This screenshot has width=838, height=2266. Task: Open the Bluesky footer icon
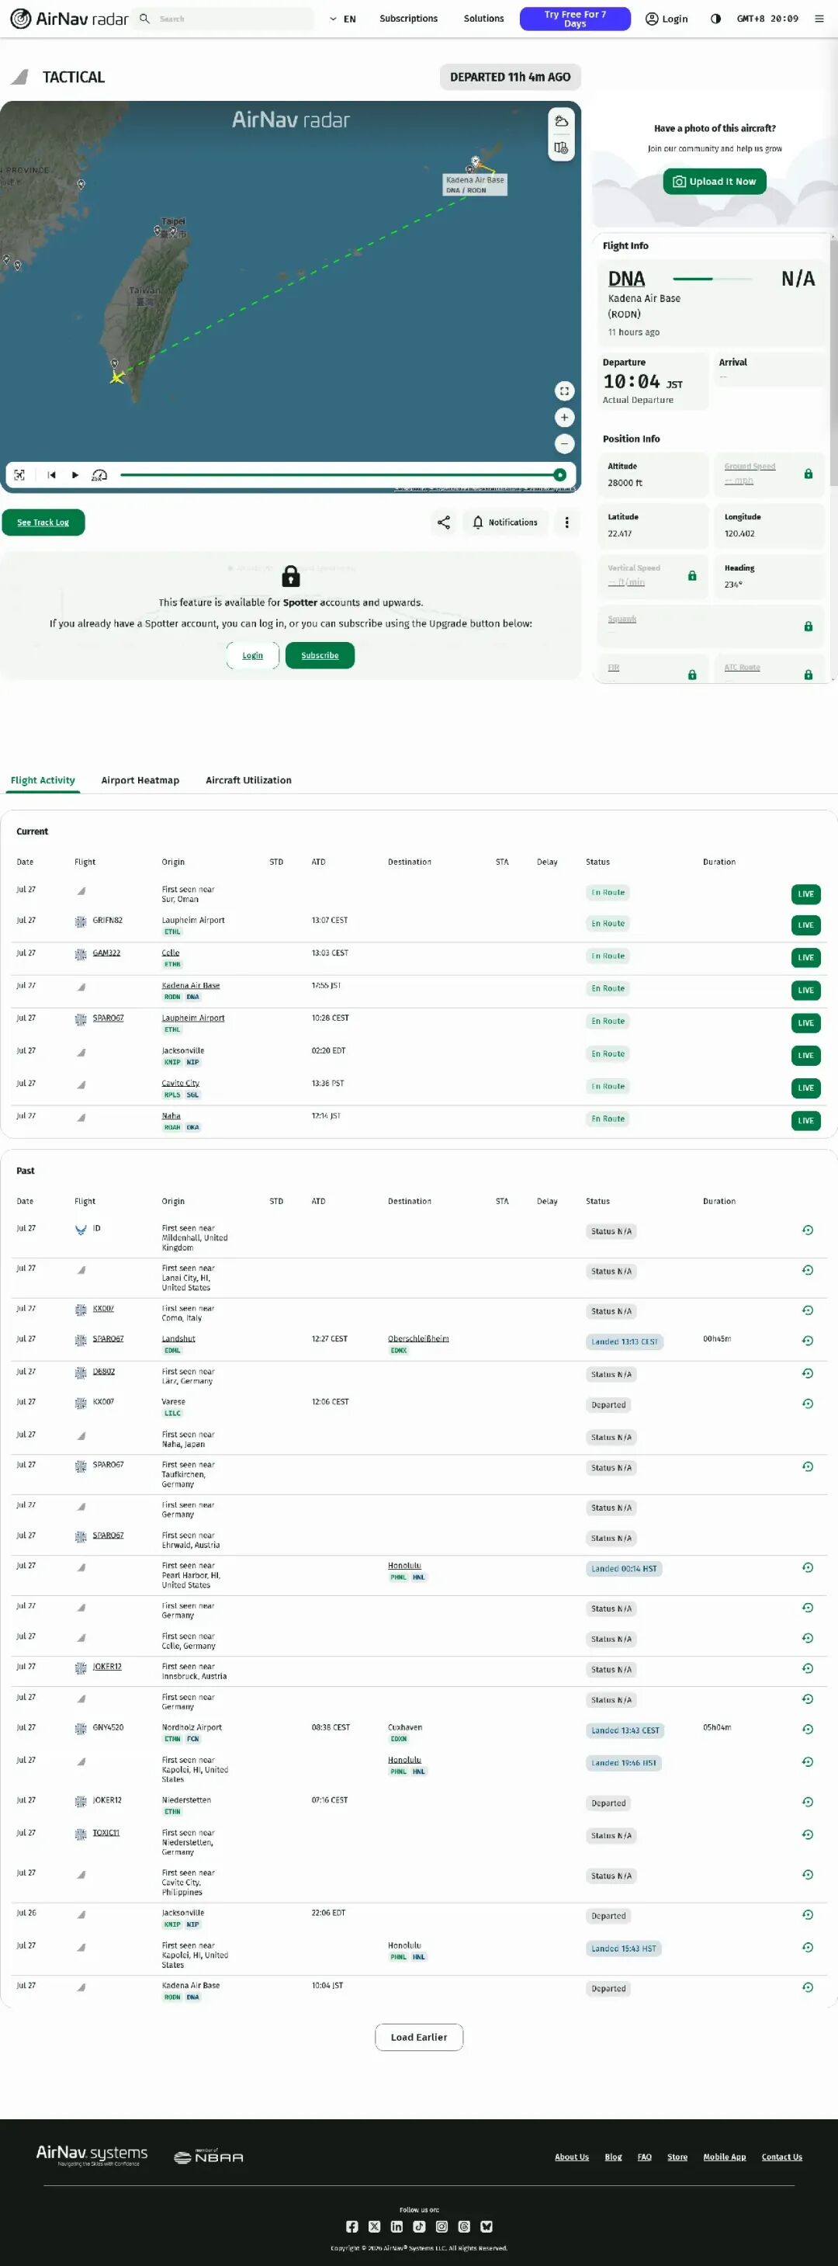tap(487, 2226)
